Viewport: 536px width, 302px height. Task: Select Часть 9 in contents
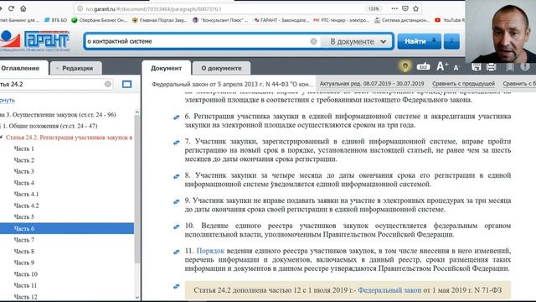point(24,263)
